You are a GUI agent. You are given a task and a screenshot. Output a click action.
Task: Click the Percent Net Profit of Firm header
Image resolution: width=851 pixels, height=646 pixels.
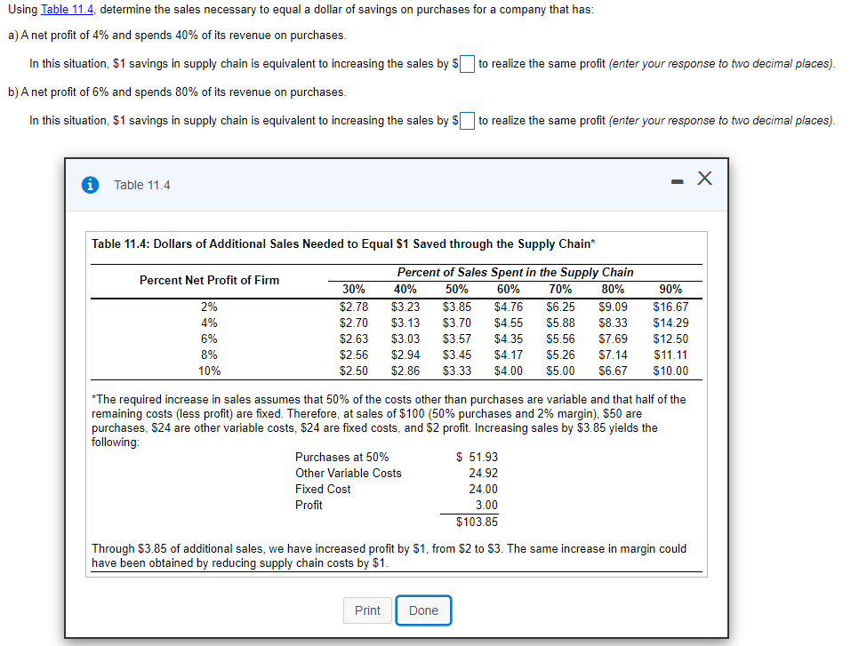tap(209, 280)
